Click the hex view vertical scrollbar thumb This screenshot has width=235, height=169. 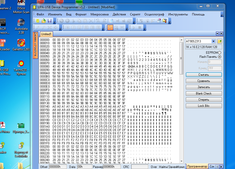point(181,58)
